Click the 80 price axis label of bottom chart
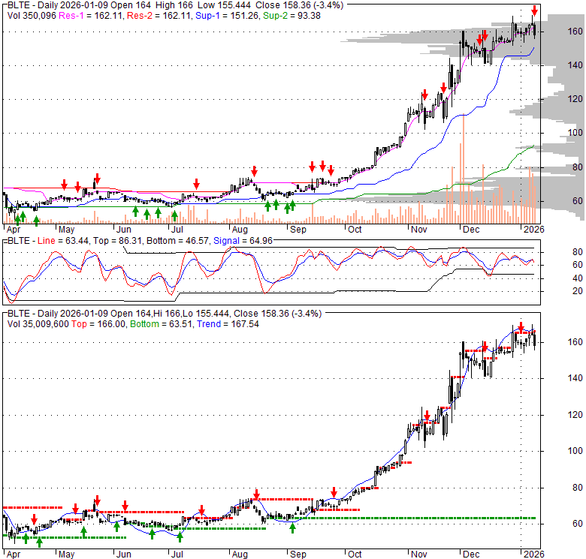The image size is (586, 559). (578, 488)
